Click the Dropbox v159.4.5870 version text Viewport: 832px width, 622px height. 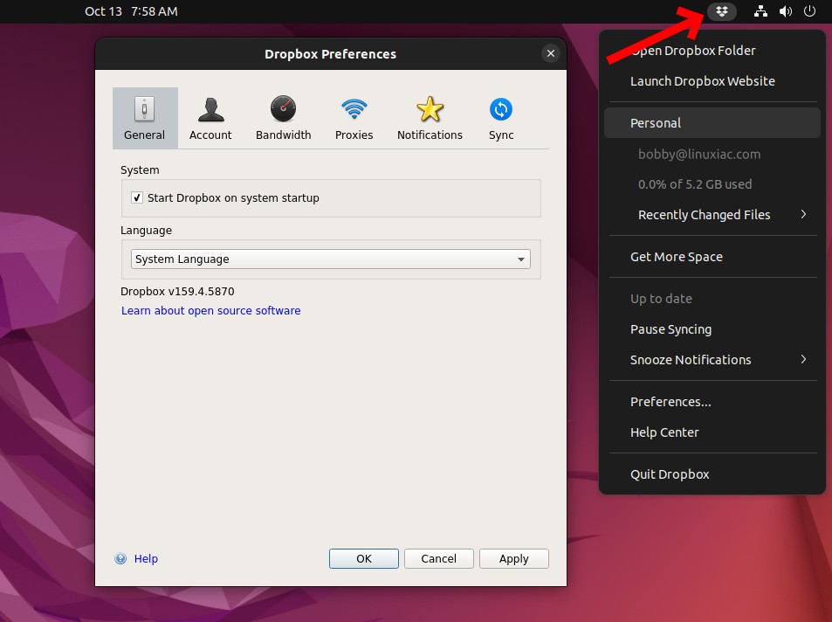177,291
